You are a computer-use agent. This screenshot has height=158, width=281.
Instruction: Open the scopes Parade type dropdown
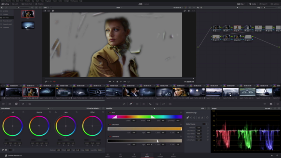[x=269, y=108]
